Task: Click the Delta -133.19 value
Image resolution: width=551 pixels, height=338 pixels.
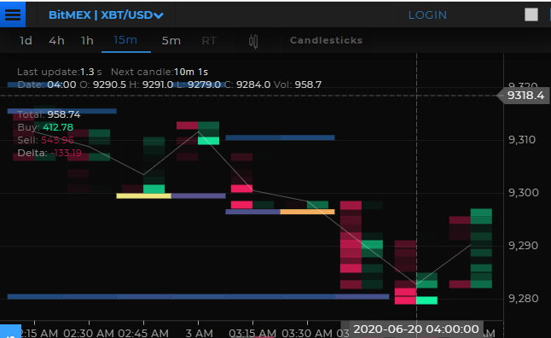Action: click(x=66, y=153)
